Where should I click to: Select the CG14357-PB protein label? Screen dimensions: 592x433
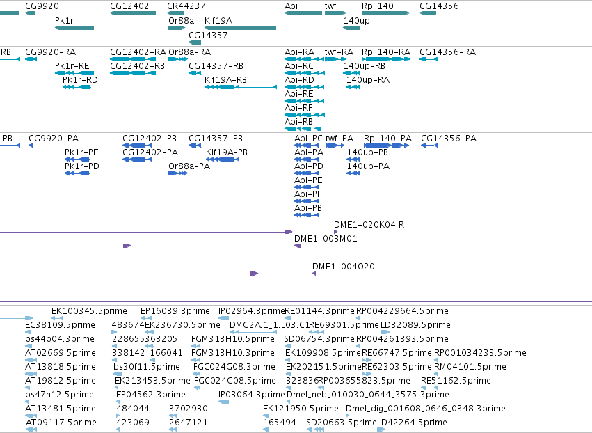(x=216, y=139)
